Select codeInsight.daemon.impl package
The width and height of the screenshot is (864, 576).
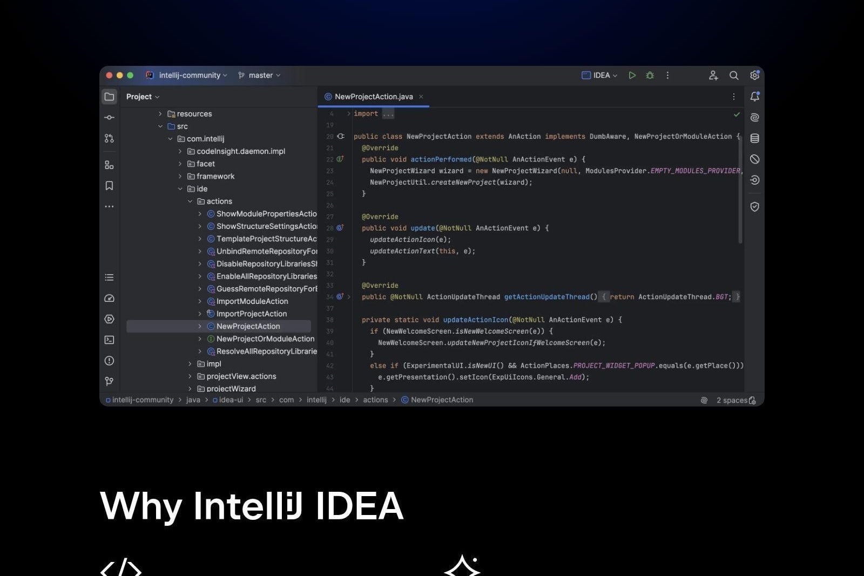[241, 151]
